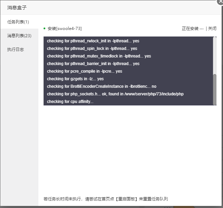This screenshot has height=208, width=223.
Task: Click log line about php_sockets.h
Action: 115,94
